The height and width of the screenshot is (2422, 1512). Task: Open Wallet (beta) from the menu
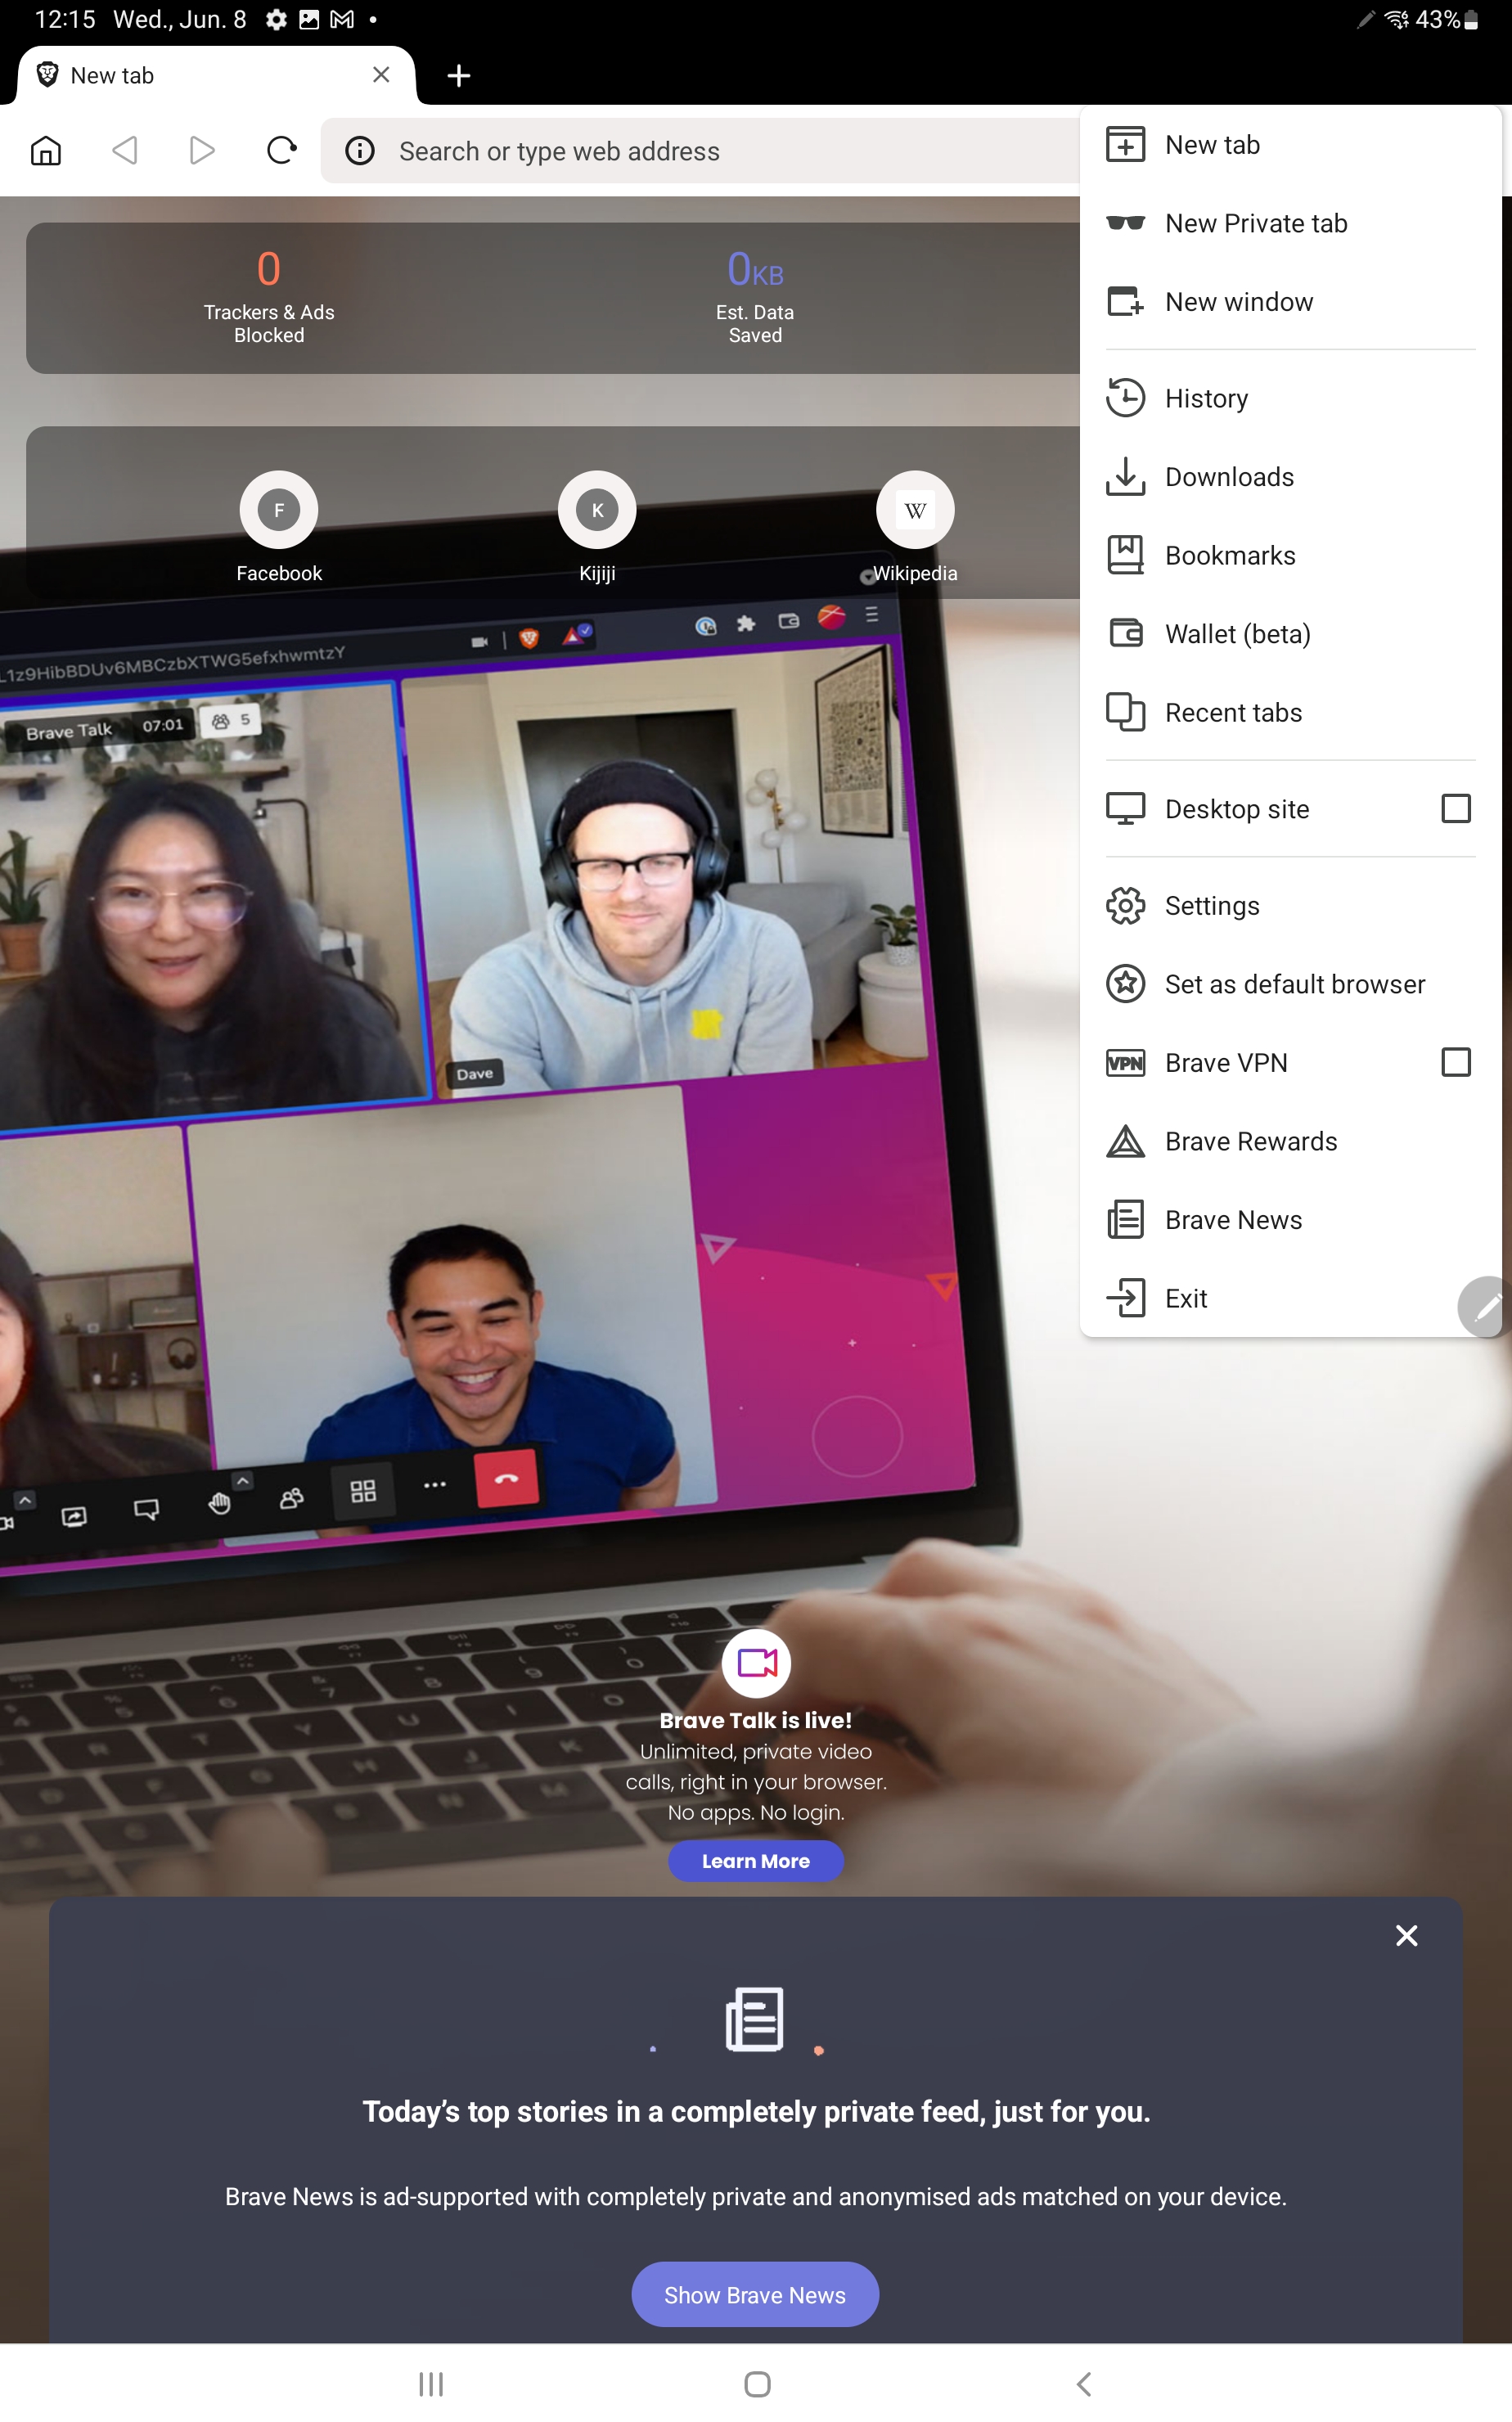click(x=1290, y=634)
